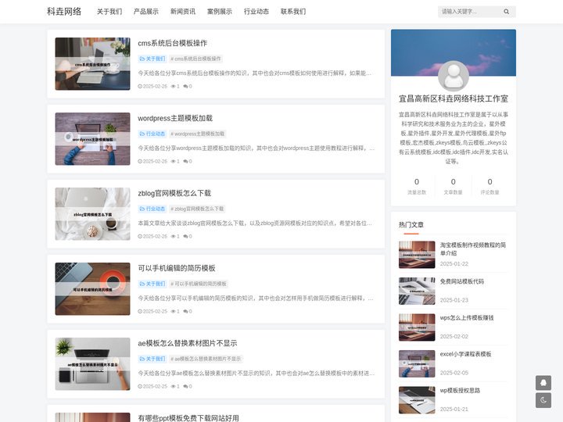Open hot article excel小学课程表模板
Image resolution: width=563 pixels, height=422 pixels.
pos(466,354)
